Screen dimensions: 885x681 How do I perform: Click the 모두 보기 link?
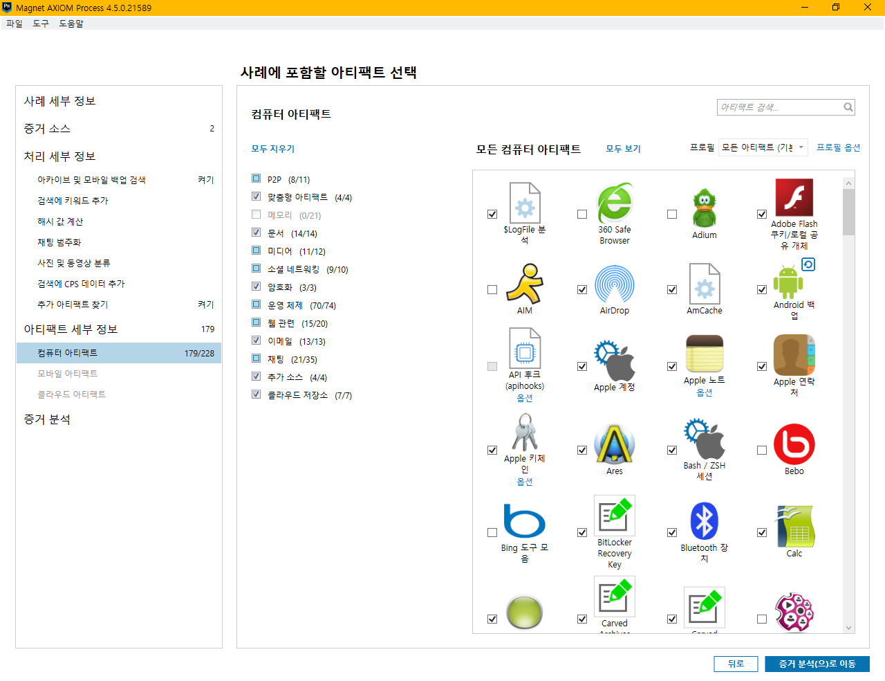[x=624, y=149]
